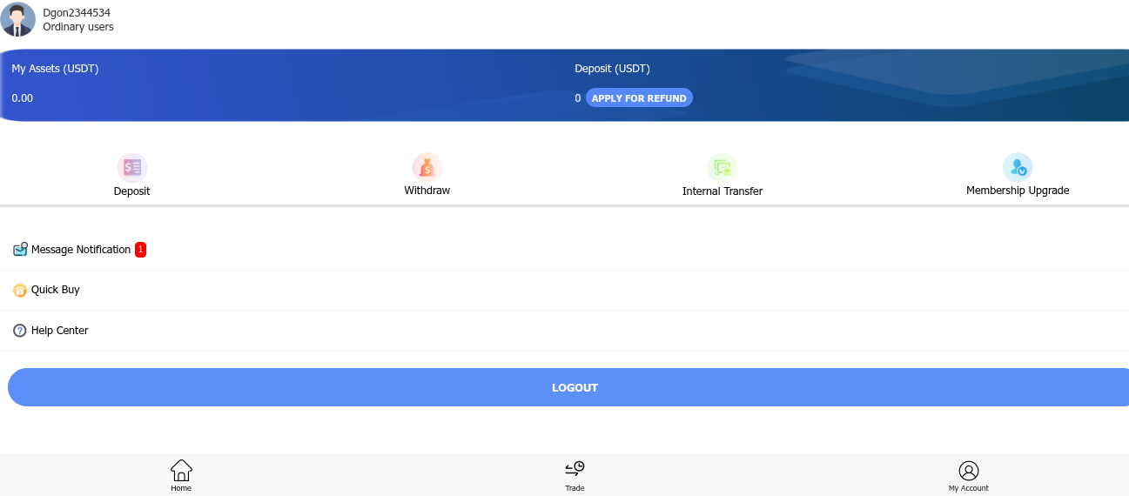Click the APPLY FOR REFUND button
The image size is (1129, 496).
639,98
